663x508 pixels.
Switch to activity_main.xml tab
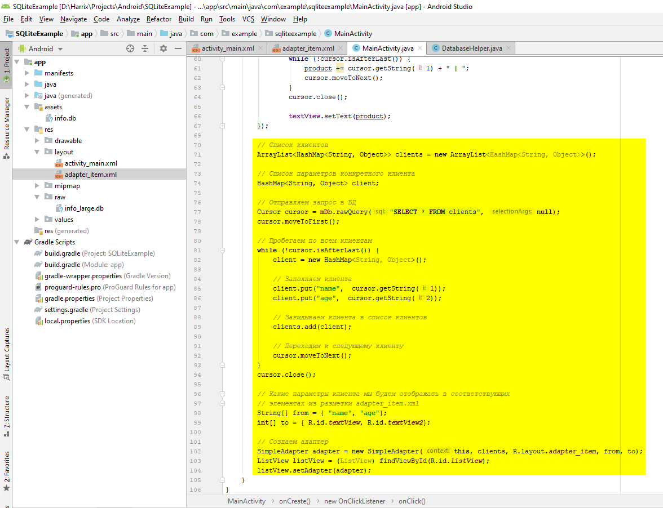click(x=227, y=48)
